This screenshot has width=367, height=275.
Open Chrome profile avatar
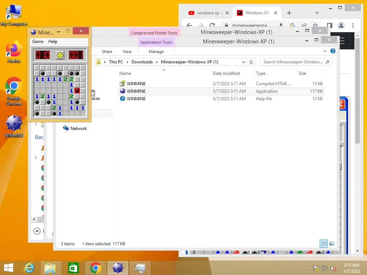tap(341, 25)
